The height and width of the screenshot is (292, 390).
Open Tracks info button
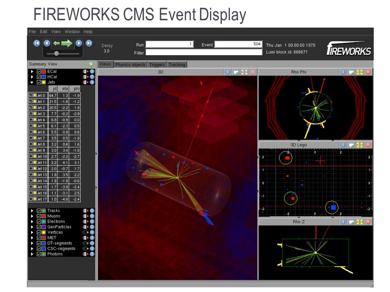pos(92,211)
